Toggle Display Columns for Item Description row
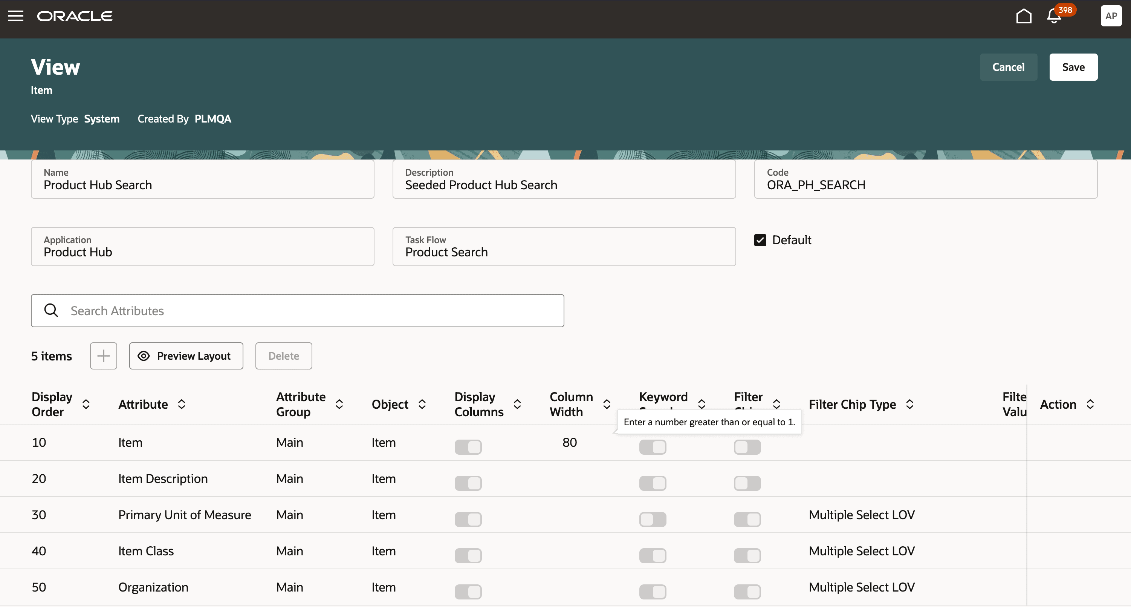 [468, 483]
